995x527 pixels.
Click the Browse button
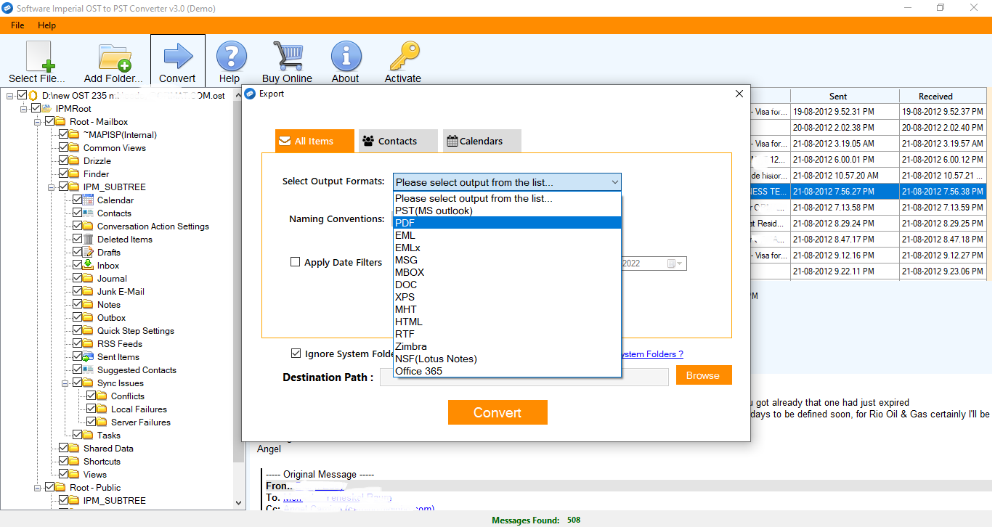tap(703, 375)
